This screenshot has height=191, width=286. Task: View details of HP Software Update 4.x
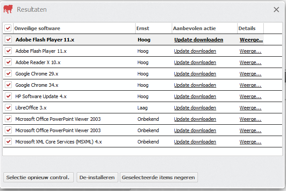click(x=250, y=96)
